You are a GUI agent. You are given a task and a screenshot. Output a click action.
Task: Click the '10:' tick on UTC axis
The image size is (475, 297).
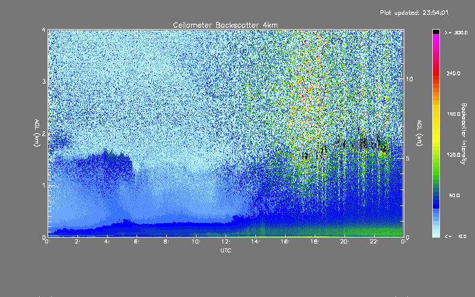pyautogui.click(x=196, y=242)
